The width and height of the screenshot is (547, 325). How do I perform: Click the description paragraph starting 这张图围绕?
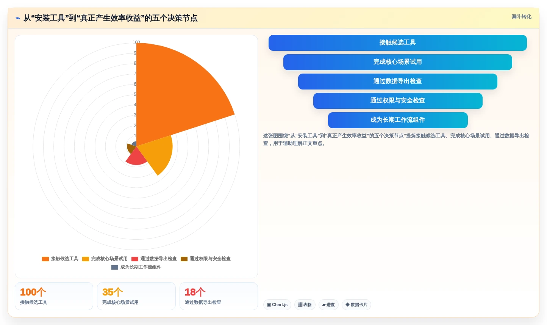396,140
